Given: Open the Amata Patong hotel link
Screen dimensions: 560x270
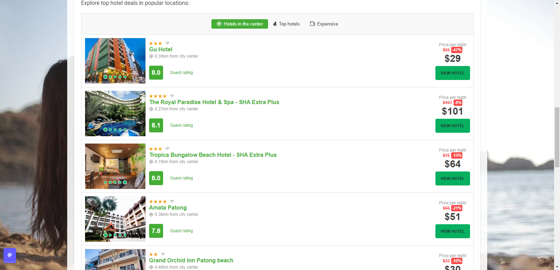Looking at the screenshot, I should pyautogui.click(x=168, y=208).
